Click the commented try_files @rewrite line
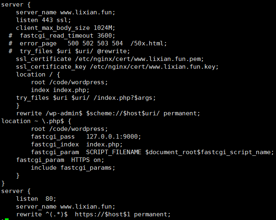Image resolution: width=276 pixels, height=220 pixels. (x=69, y=51)
